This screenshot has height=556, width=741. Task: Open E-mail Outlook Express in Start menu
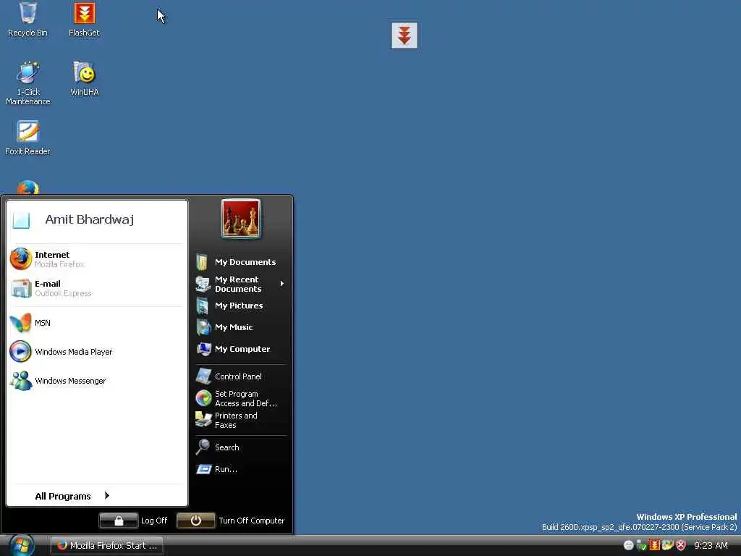pos(96,288)
